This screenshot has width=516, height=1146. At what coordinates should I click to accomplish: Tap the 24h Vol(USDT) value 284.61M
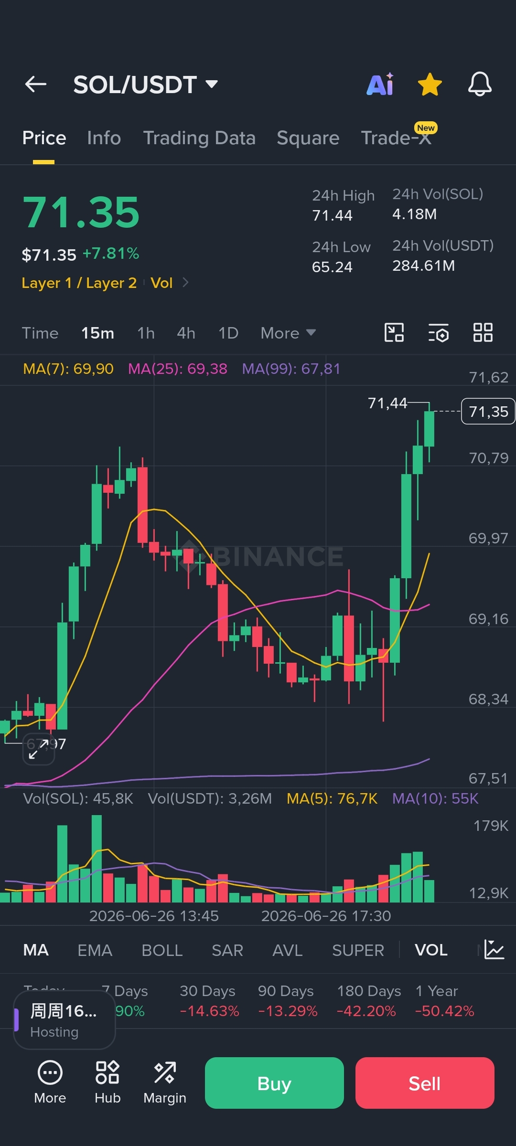pyautogui.click(x=424, y=265)
